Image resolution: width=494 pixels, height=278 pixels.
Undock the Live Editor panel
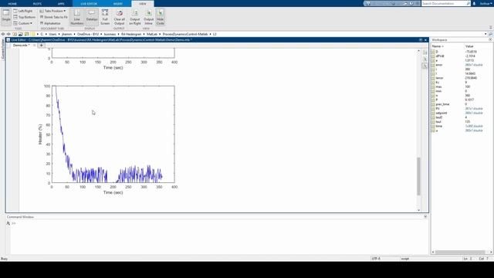click(x=420, y=40)
